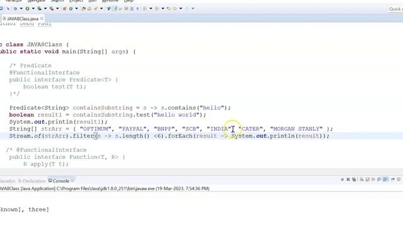The height and width of the screenshot is (226, 403).
Task: Click the "PAYPAL" string in the array
Action: click(132, 129)
